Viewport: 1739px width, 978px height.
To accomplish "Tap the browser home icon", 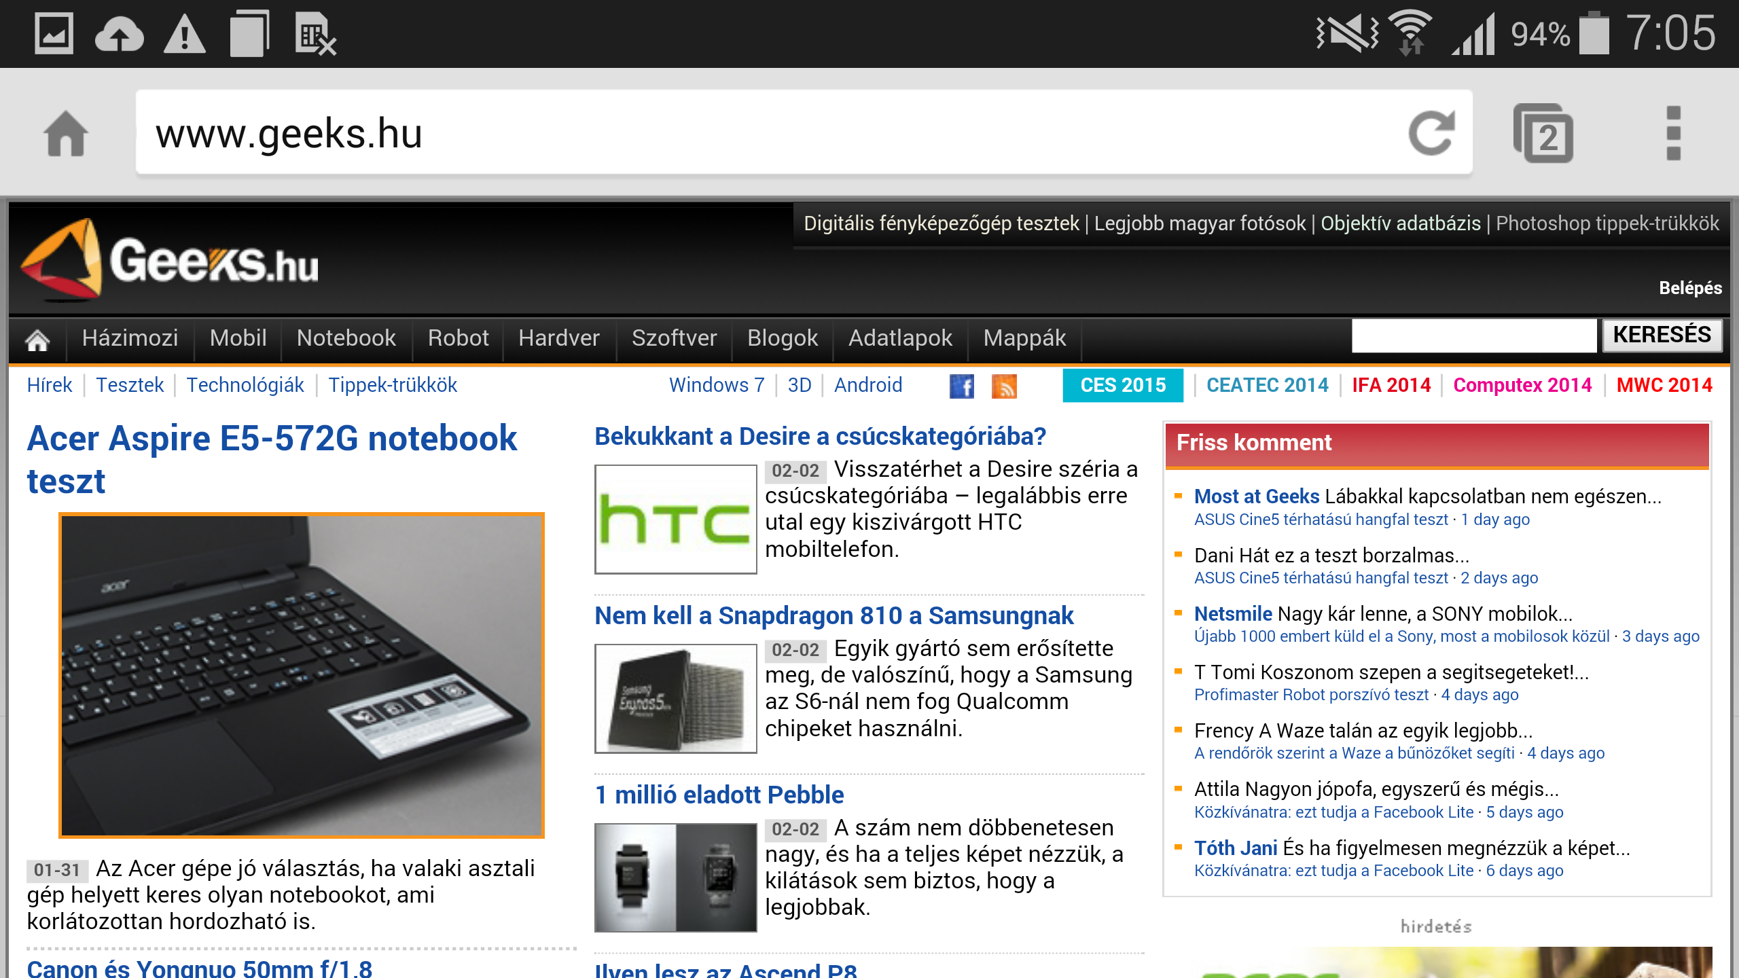I will click(x=66, y=133).
